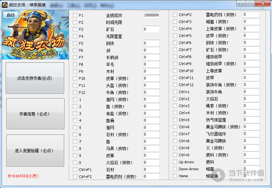272x188 pixels.
Task: Click the 鱼桶 value field
Action: pos(151,121)
